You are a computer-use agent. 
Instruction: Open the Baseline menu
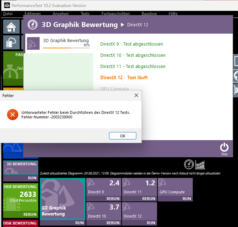(x=149, y=14)
